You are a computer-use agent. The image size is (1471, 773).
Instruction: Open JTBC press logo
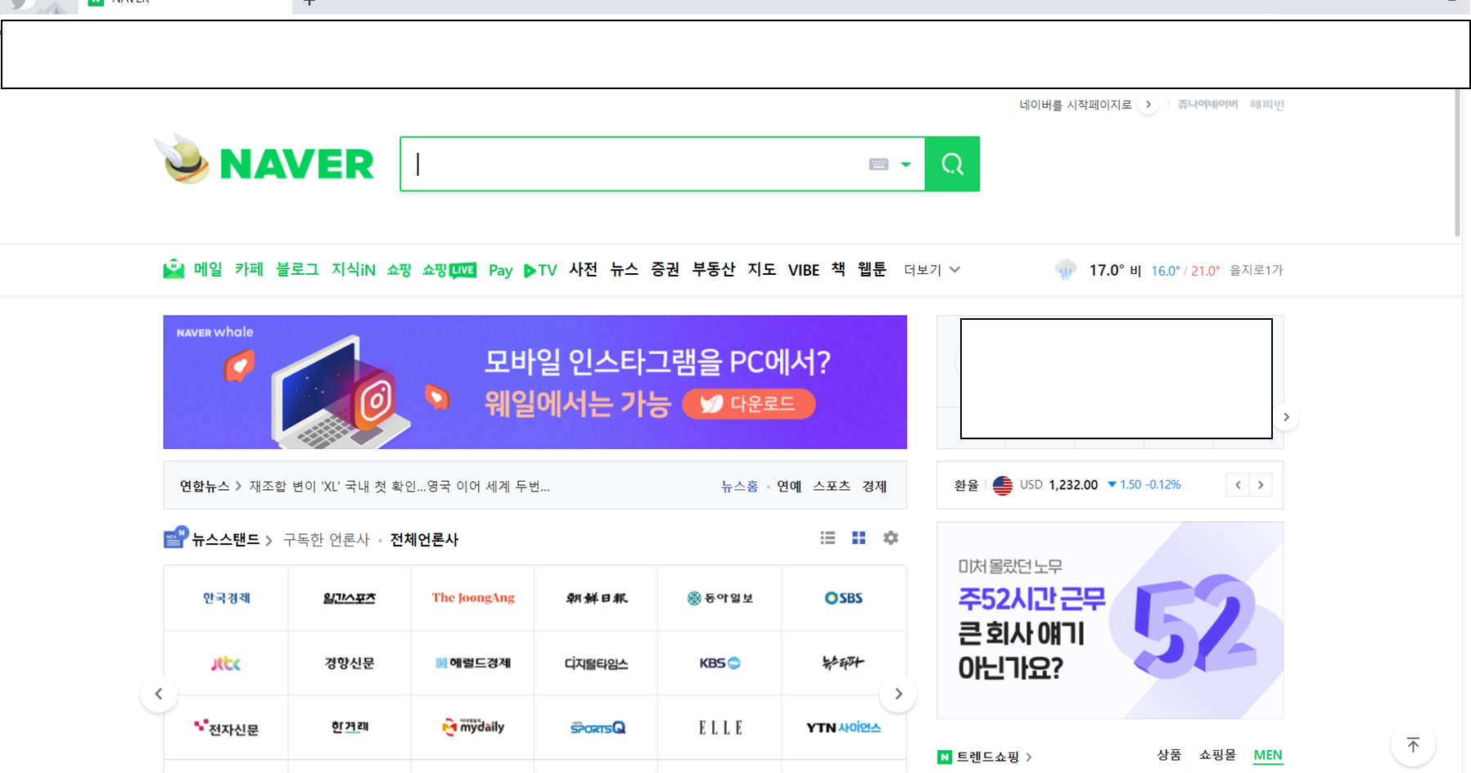coord(226,663)
